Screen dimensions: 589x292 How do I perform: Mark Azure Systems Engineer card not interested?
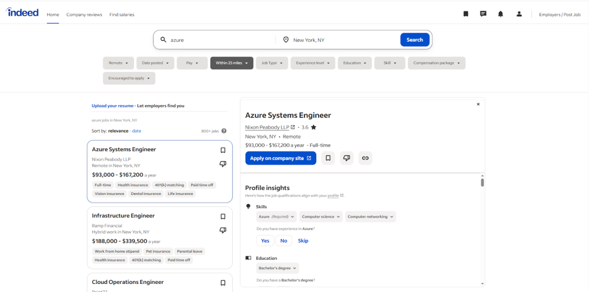(223, 164)
